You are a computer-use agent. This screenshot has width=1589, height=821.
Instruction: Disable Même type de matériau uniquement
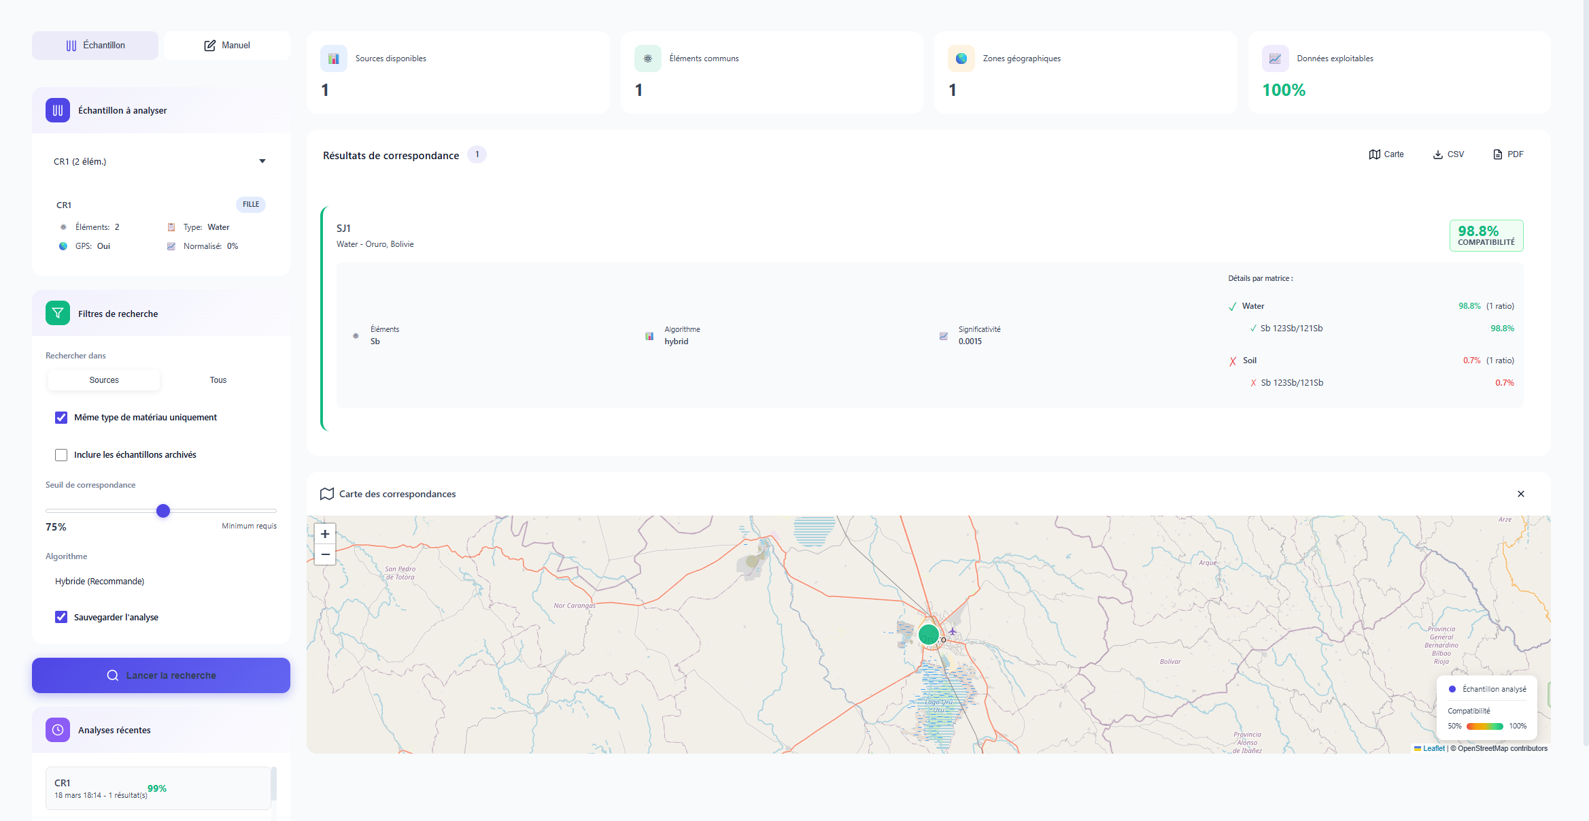pyautogui.click(x=61, y=417)
